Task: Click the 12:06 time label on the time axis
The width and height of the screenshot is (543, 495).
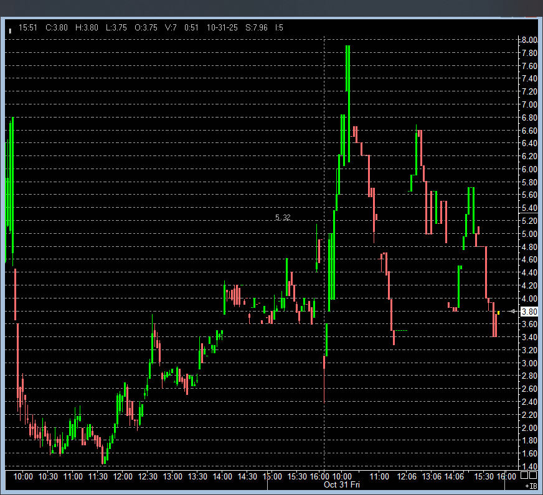Action: coord(405,476)
